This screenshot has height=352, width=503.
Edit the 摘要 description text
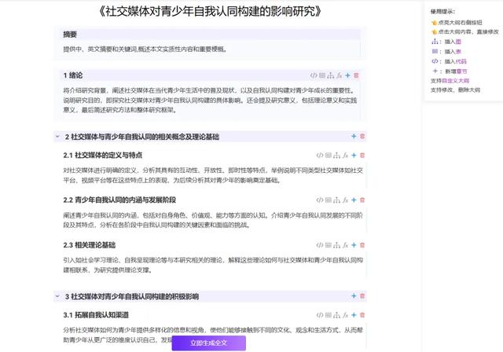tap(145, 49)
